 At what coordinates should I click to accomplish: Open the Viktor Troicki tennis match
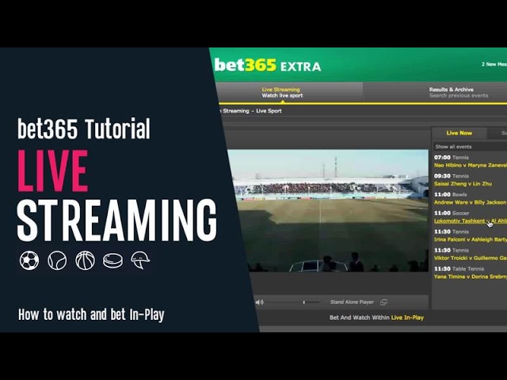471,258
